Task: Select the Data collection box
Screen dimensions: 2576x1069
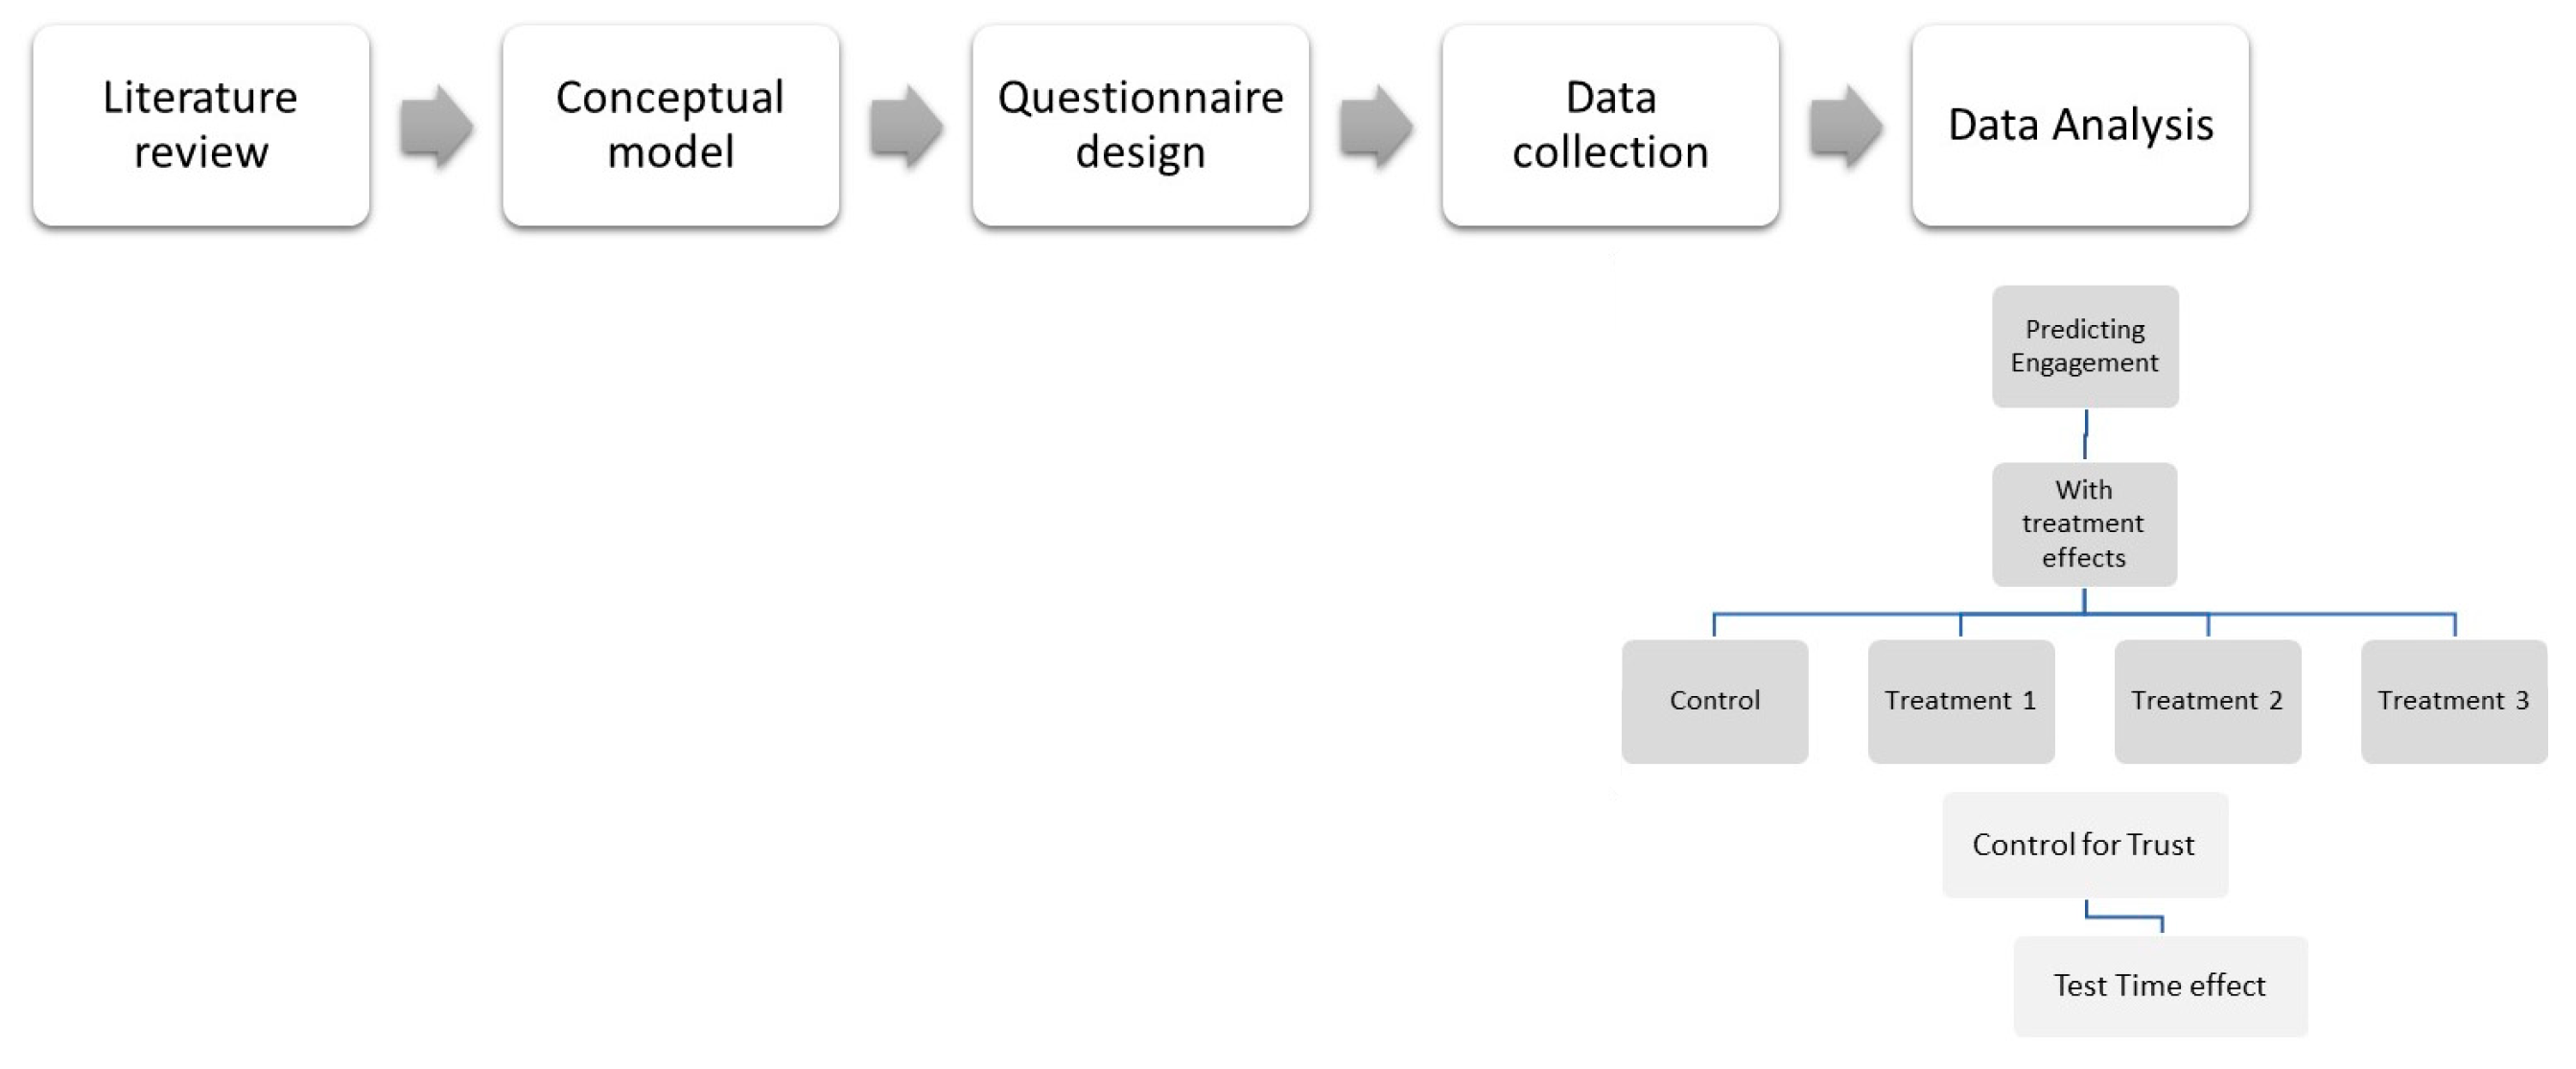Action: coord(1610,125)
